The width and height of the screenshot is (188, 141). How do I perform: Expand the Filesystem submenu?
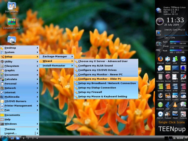(x=20, y=66)
